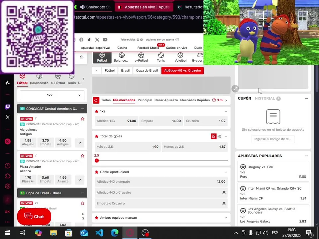
Task: Open GX Control in Opera sidebar
Action: tap(7, 212)
